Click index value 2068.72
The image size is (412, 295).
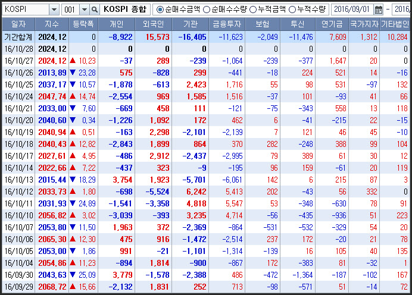pos(52,287)
